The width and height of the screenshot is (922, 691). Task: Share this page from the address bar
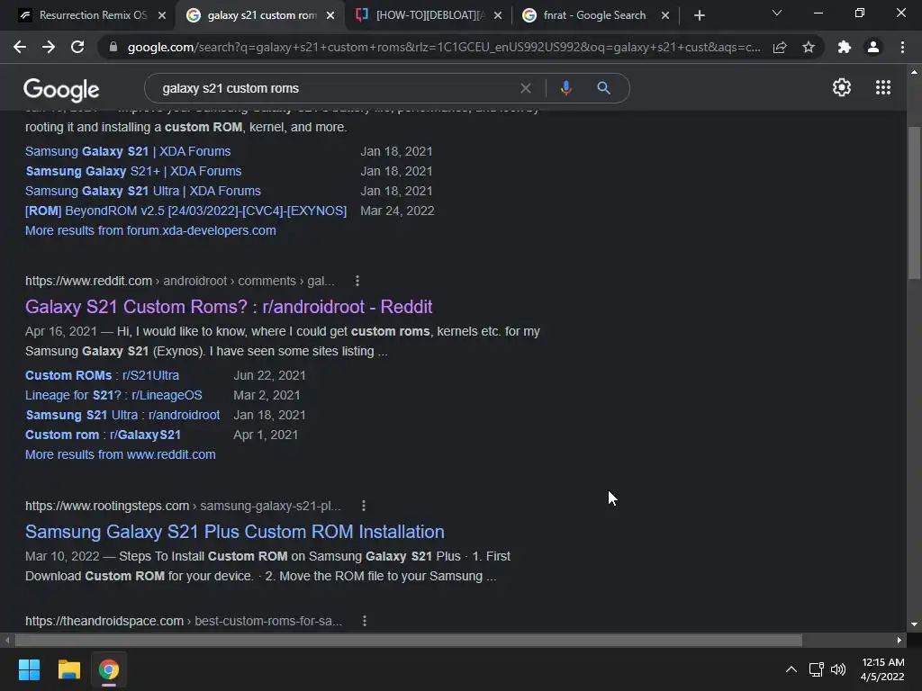pyautogui.click(x=780, y=47)
